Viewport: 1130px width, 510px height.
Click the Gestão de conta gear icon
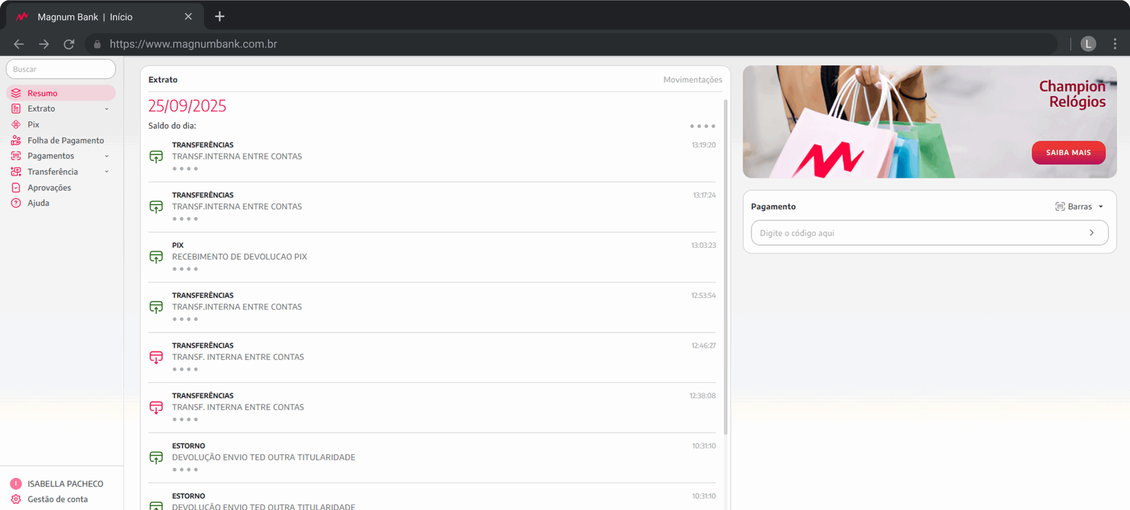(x=16, y=499)
